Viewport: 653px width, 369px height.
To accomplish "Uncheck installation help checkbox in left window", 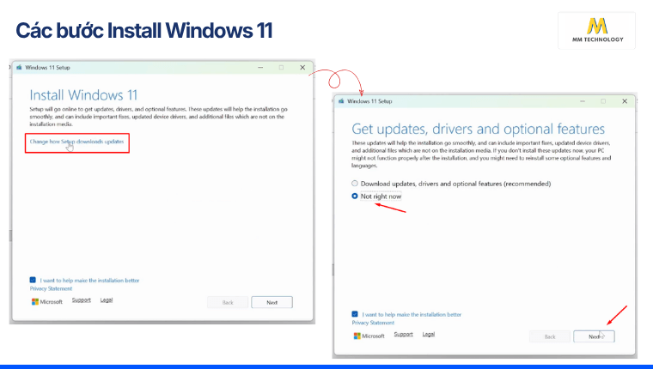I will tap(33, 280).
